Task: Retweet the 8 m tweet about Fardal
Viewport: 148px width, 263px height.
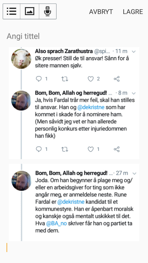Action: [65, 149]
